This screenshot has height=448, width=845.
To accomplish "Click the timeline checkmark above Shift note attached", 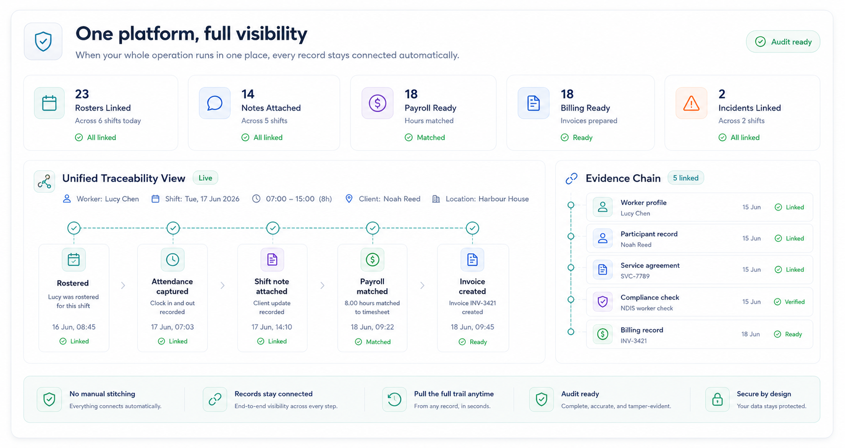I will click(x=273, y=228).
